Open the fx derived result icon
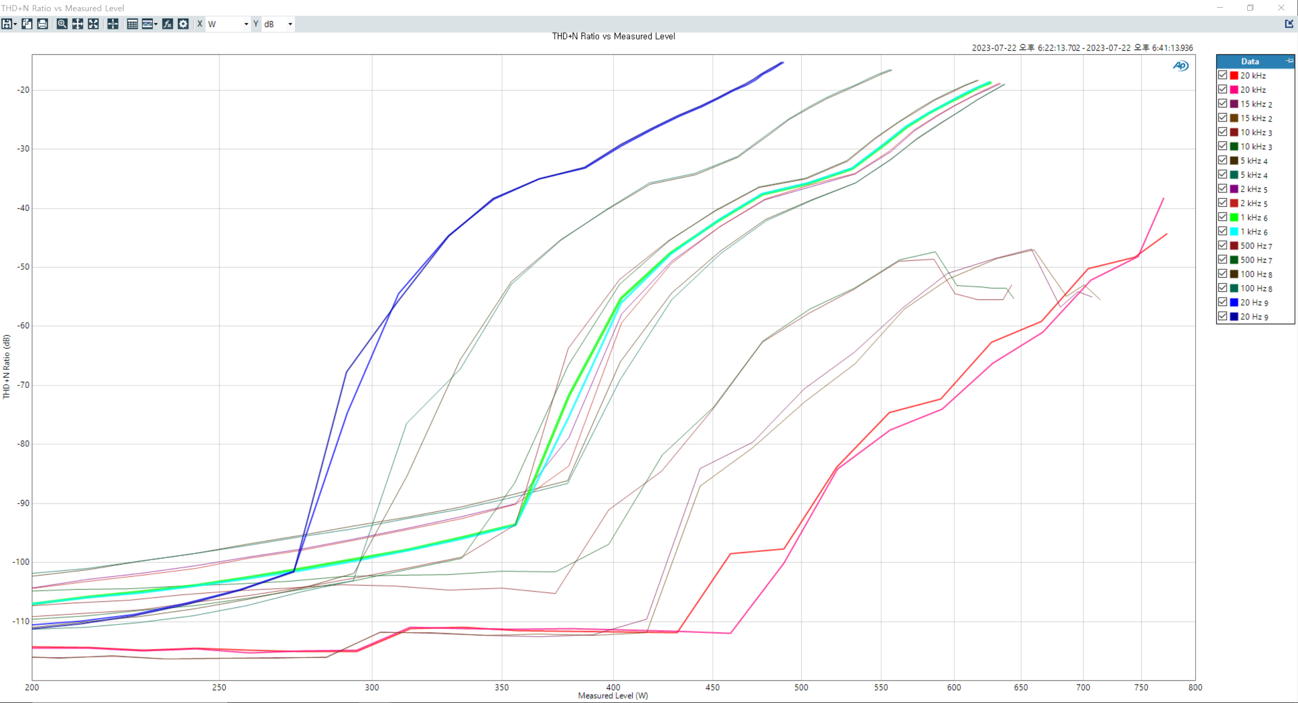 pyautogui.click(x=167, y=24)
